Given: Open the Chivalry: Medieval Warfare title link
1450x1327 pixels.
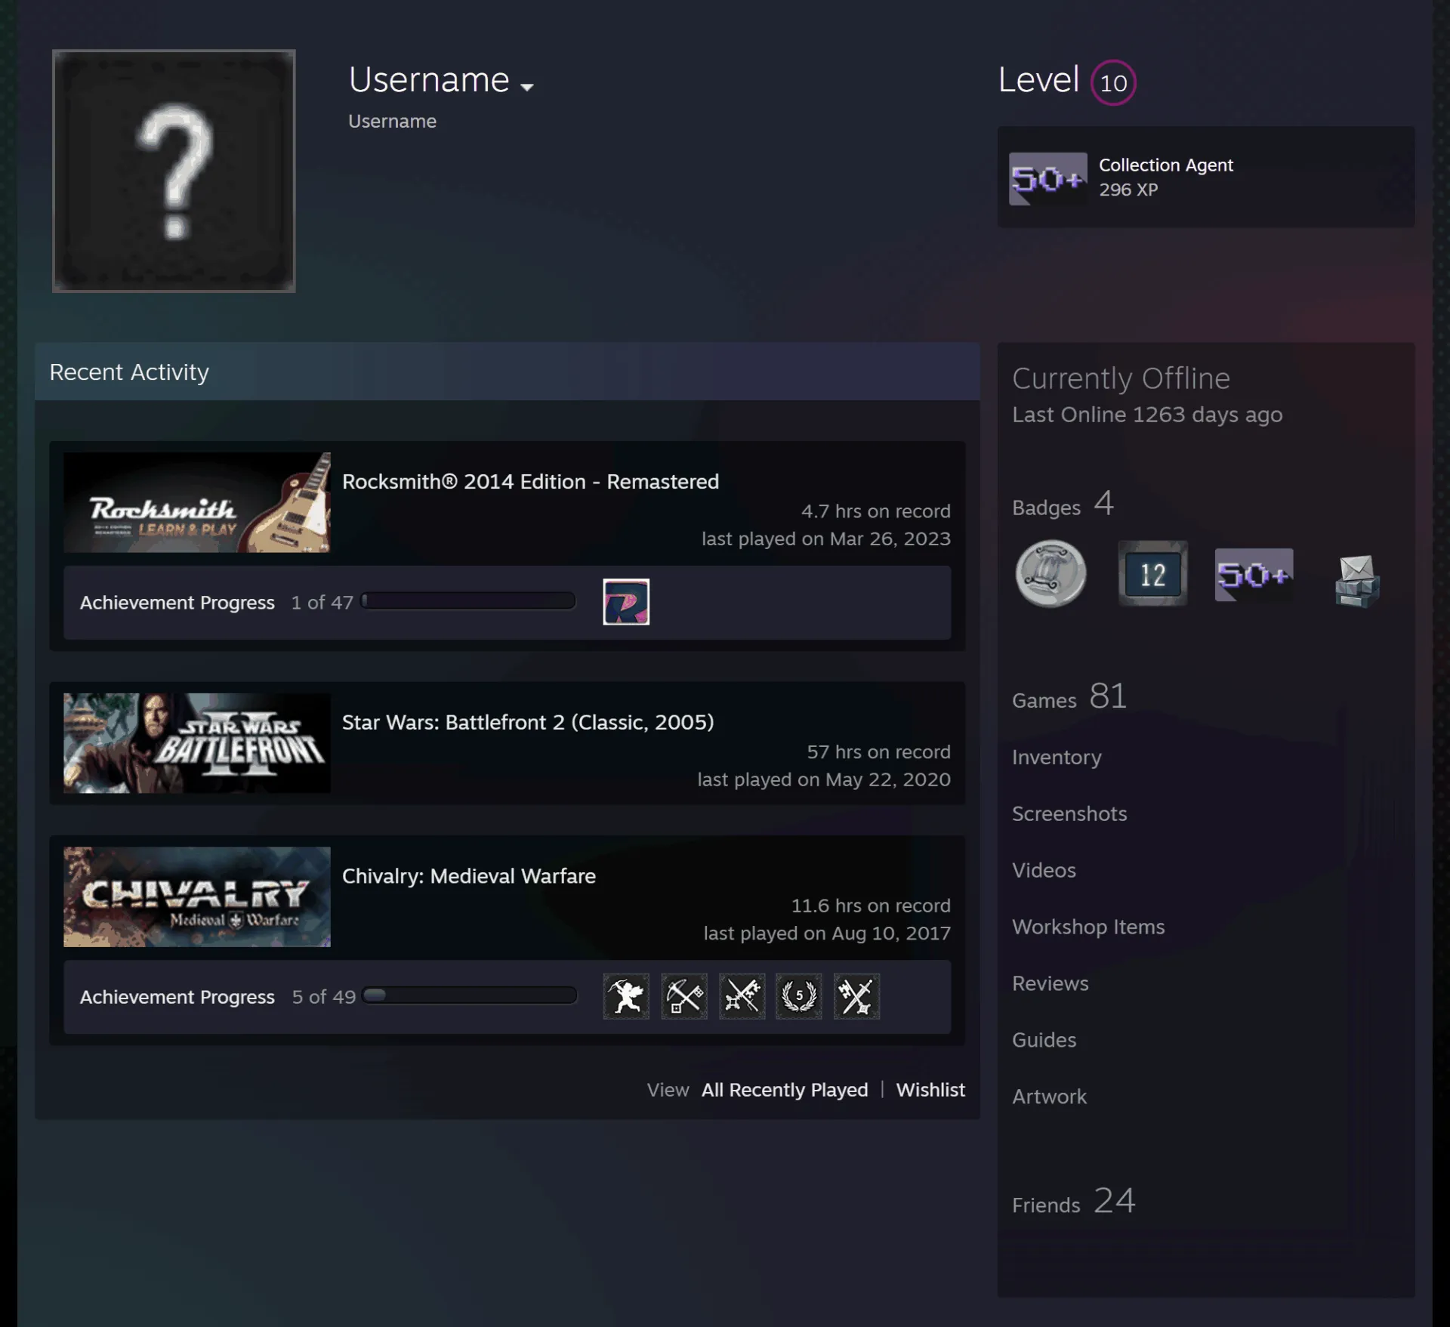Looking at the screenshot, I should click(469, 876).
